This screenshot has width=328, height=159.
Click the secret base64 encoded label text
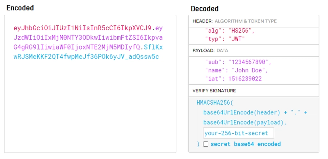245,144
